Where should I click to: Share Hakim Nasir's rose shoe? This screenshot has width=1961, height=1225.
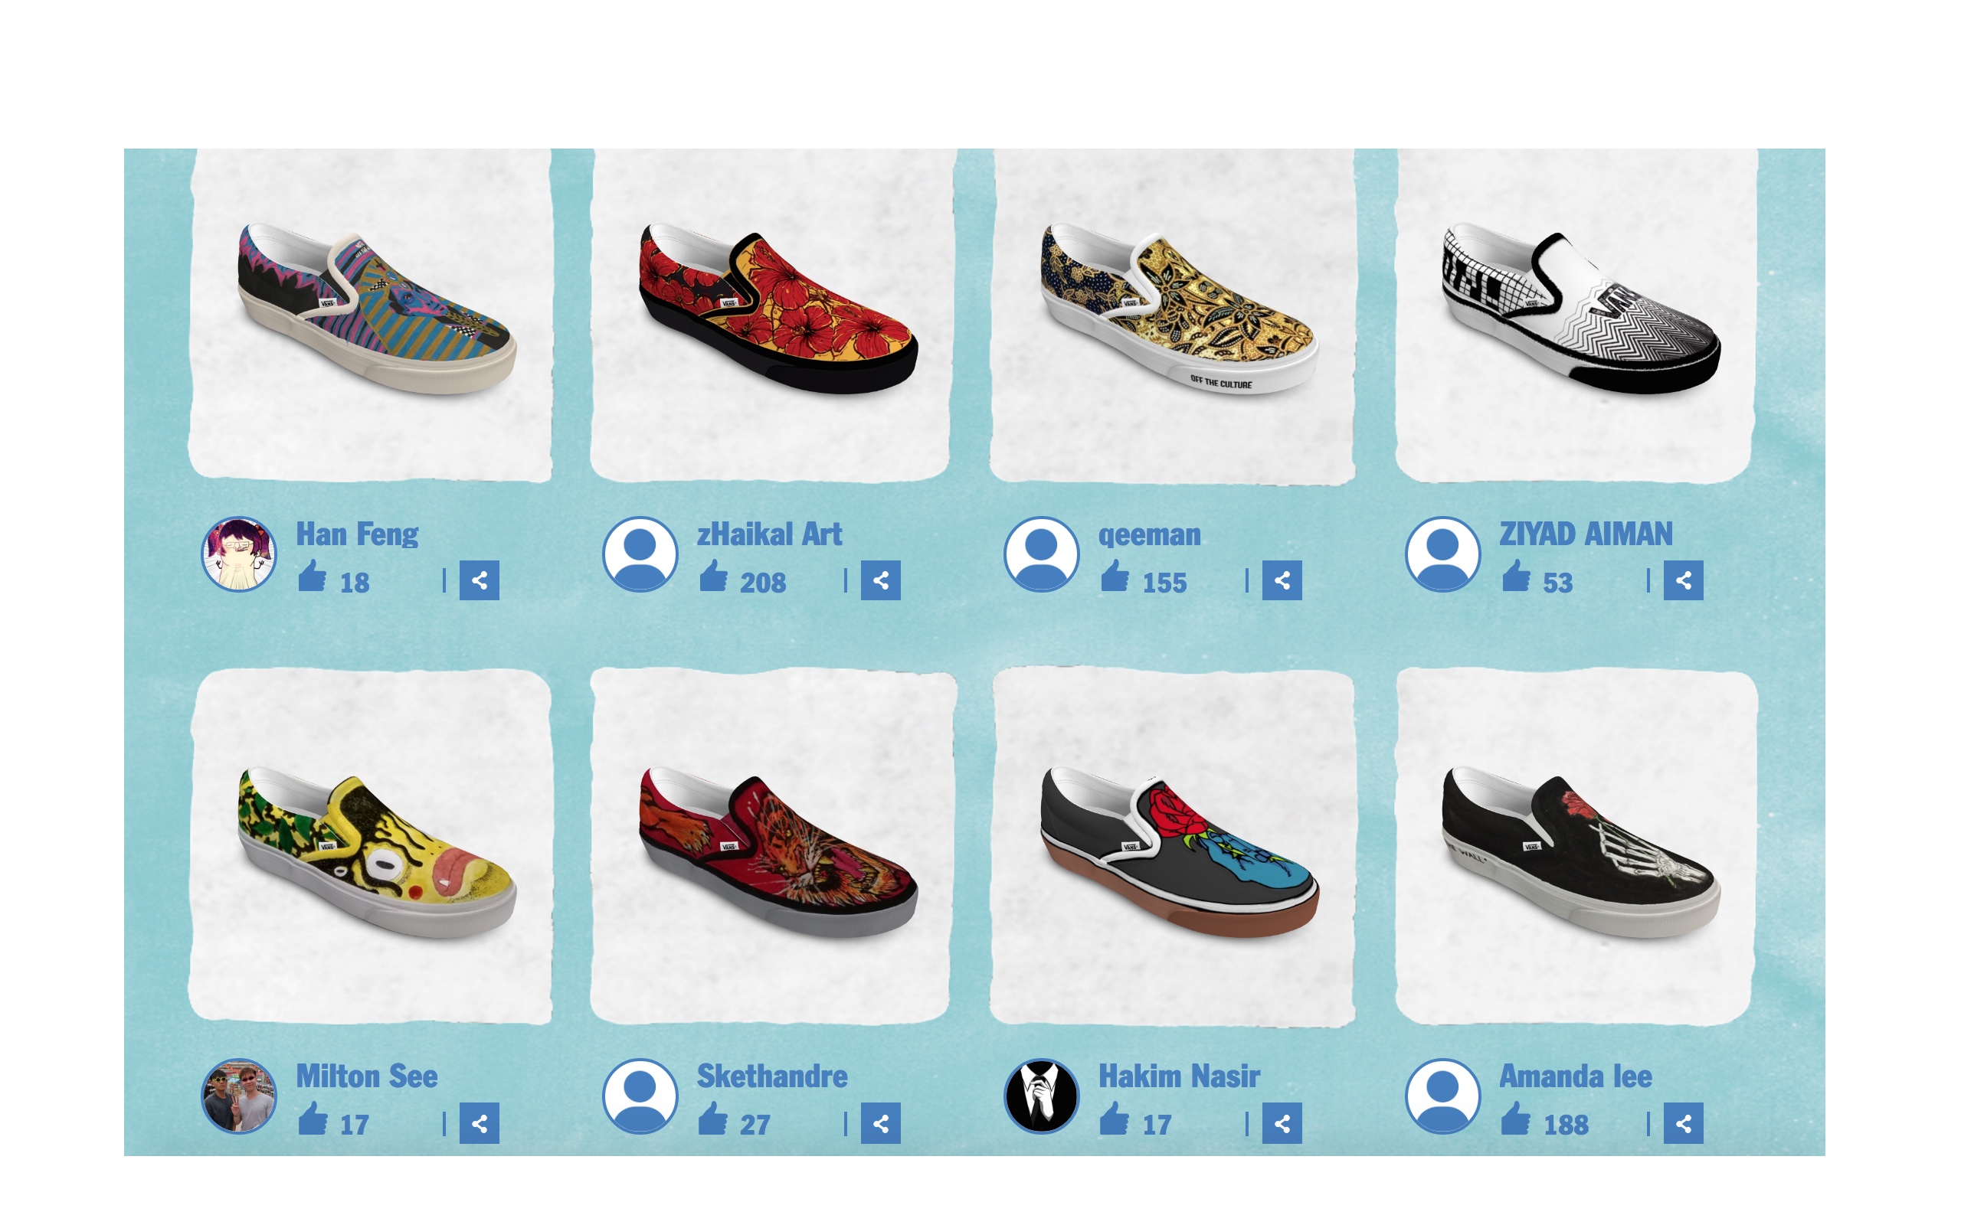pos(1282,1123)
